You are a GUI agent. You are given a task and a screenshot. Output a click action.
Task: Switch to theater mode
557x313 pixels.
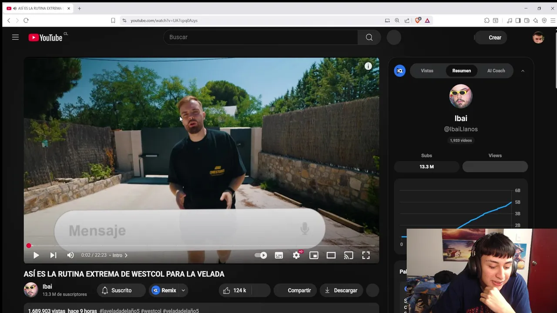(331, 255)
